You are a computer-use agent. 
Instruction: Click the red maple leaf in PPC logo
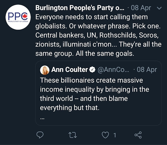25,16
